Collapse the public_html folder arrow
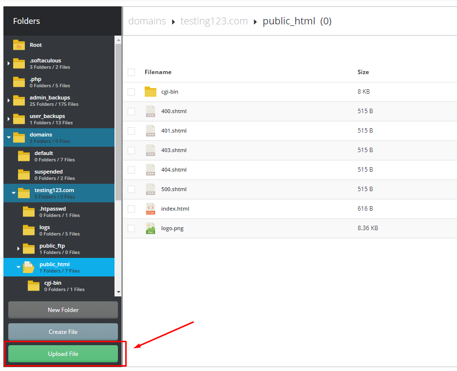The height and width of the screenshot is (371, 457). coord(19,267)
